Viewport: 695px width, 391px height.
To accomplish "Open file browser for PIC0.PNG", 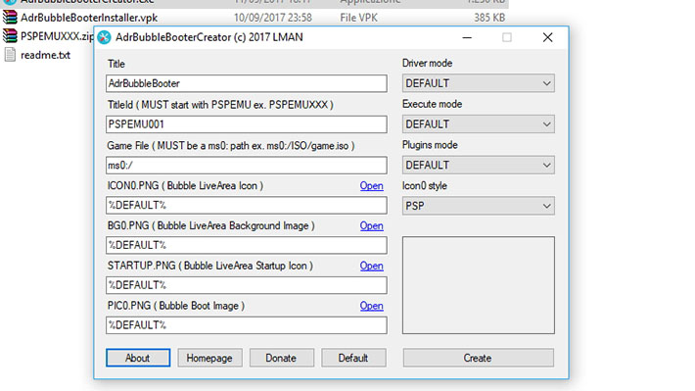I will [371, 306].
